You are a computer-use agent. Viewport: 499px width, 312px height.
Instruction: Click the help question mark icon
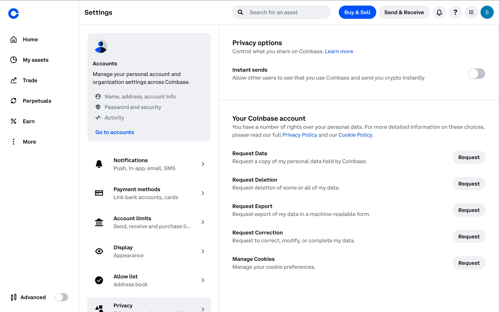pyautogui.click(x=455, y=12)
